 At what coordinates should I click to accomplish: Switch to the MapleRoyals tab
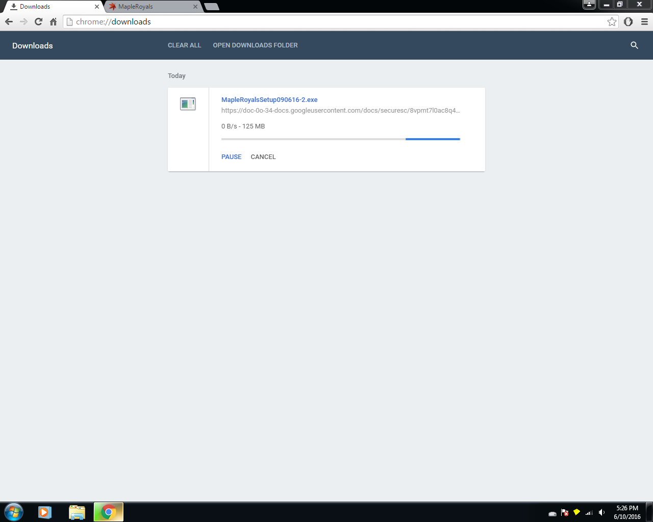(x=153, y=7)
